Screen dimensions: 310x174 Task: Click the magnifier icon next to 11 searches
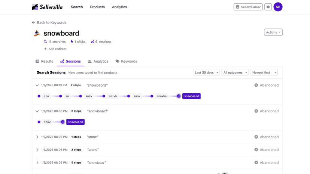45,41
